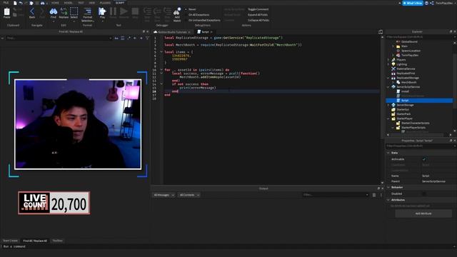Click the What's New button
Screen dimensions: 457x257
pyautogui.click(x=413, y=3)
